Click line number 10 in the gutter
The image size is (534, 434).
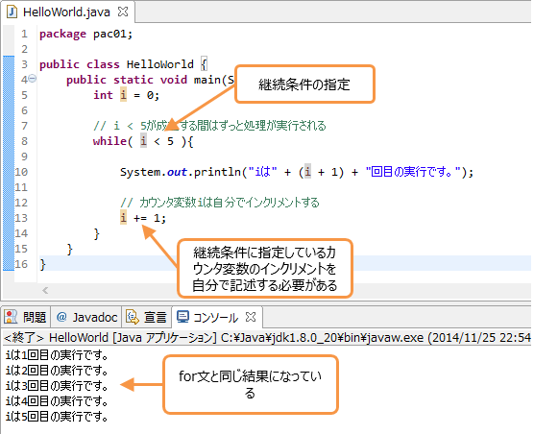click(x=21, y=172)
